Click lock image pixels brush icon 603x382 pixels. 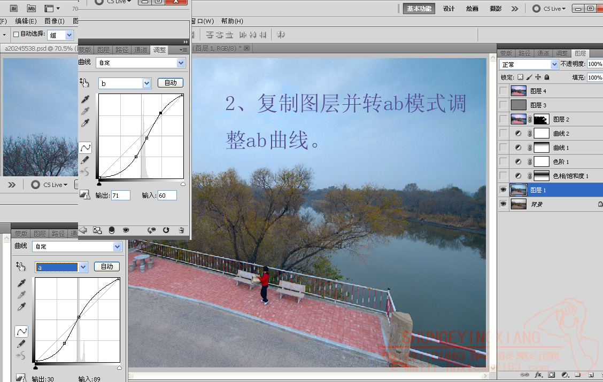coord(529,77)
